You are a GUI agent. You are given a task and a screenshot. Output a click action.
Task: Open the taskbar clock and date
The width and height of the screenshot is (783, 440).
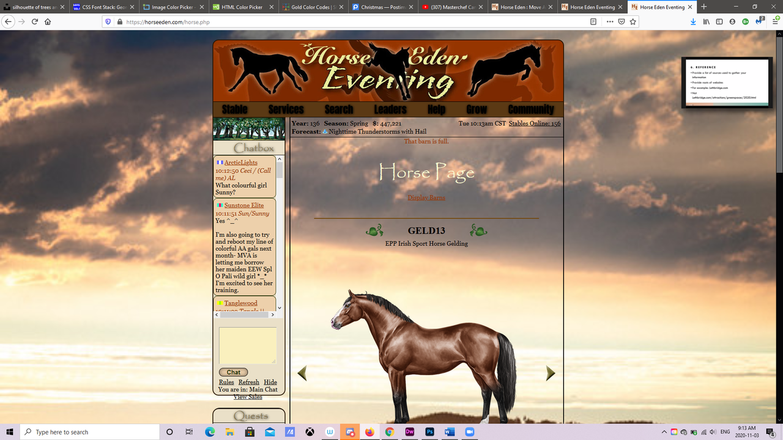(x=747, y=432)
